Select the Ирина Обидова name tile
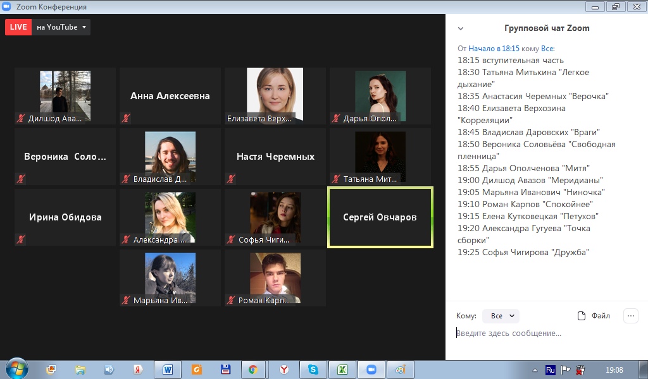The image size is (648, 379). (x=65, y=217)
